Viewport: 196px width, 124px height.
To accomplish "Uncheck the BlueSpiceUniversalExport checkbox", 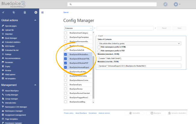I will (65, 67).
